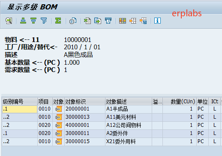This screenshot has height=156, width=222.
Task: Click material icon for row 20000001
Action: (59, 109)
